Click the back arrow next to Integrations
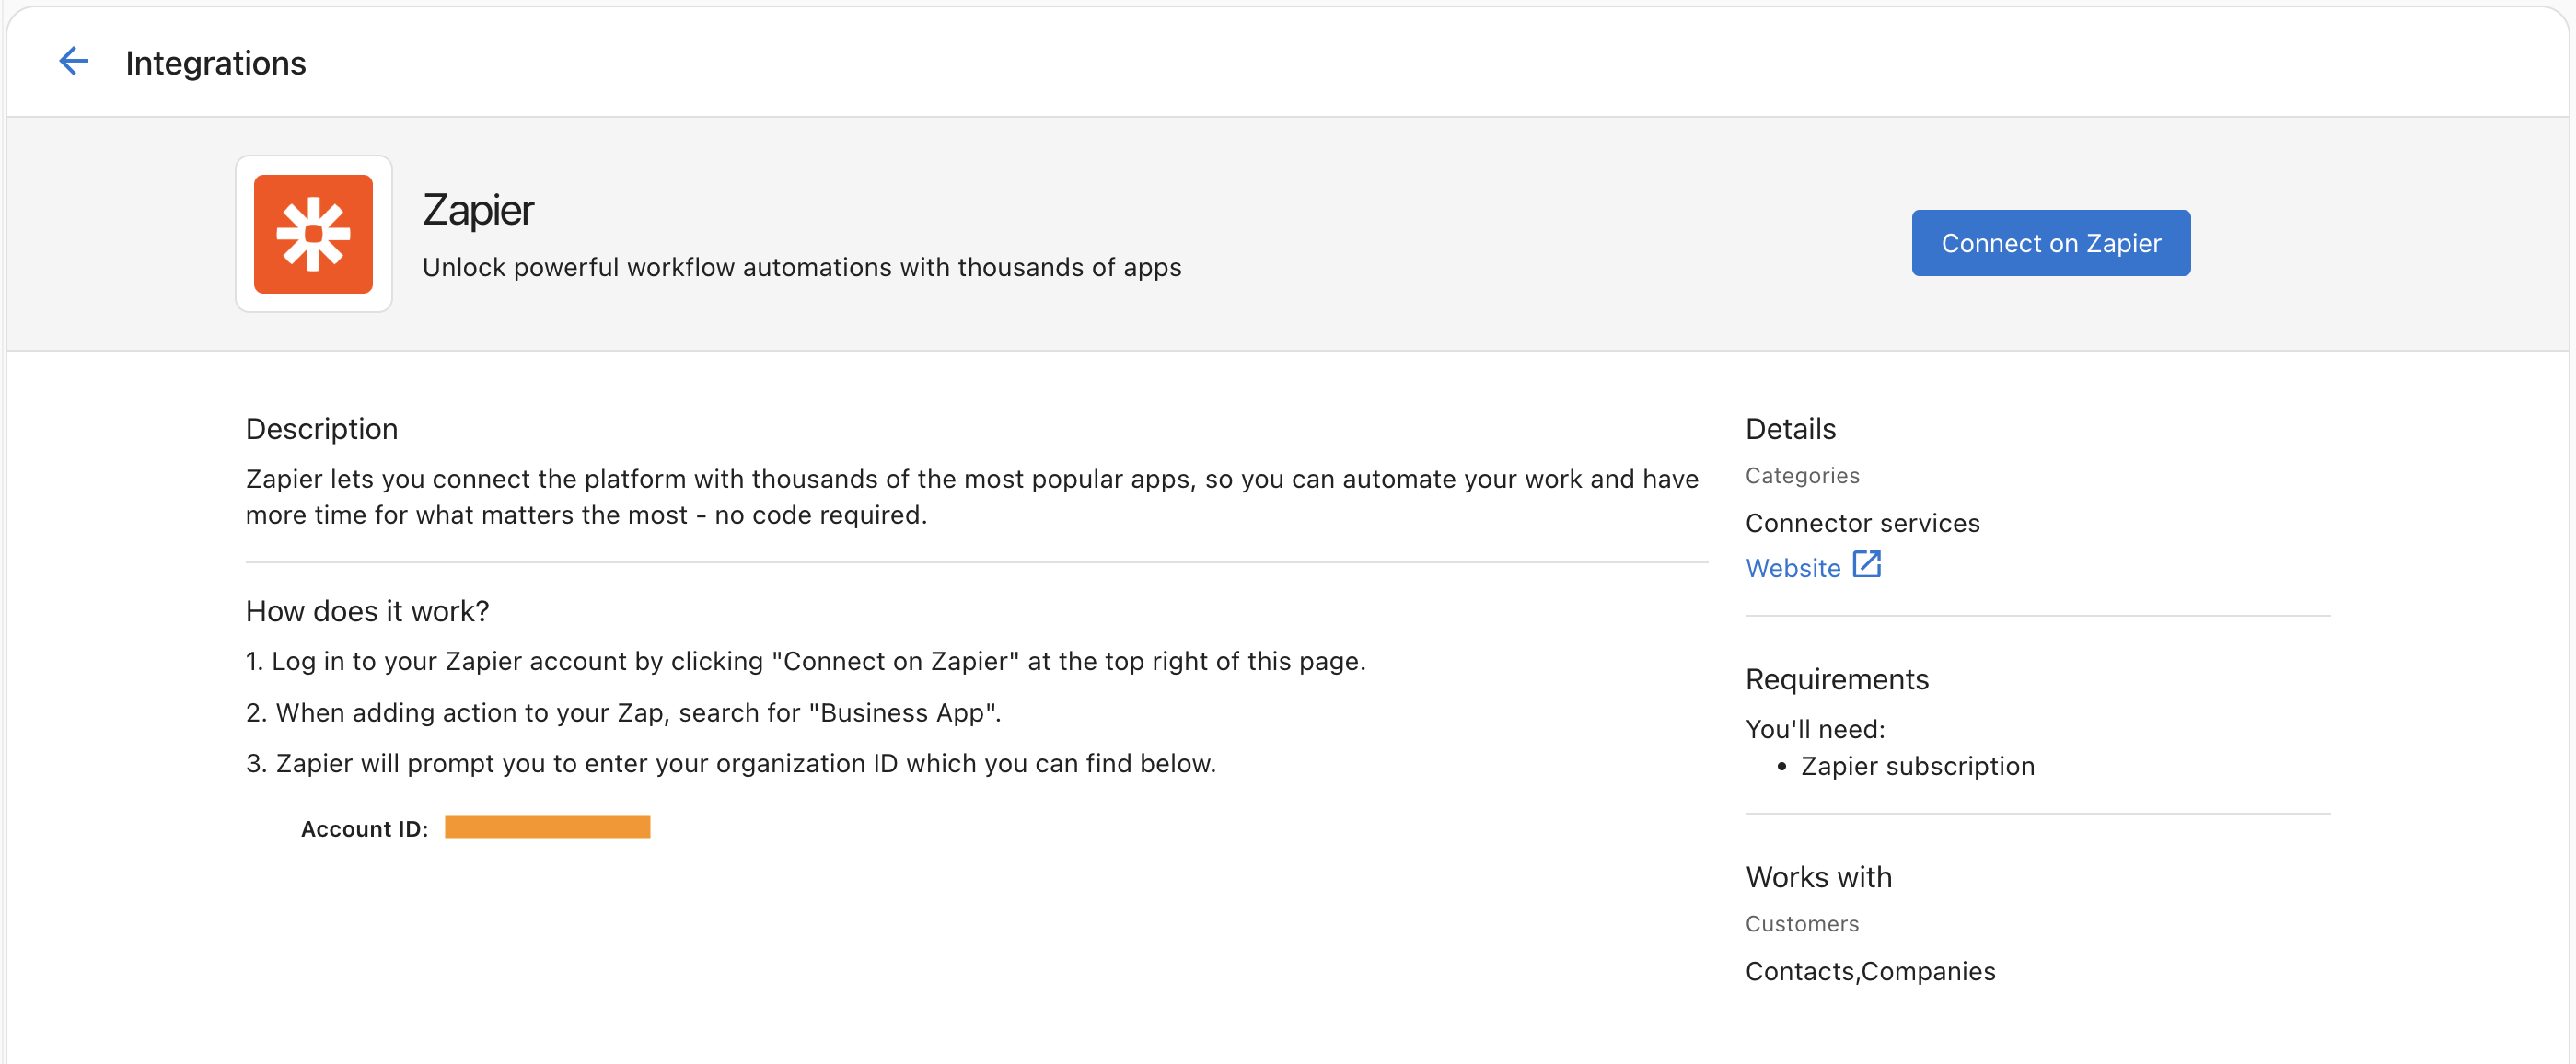 pos(73,61)
